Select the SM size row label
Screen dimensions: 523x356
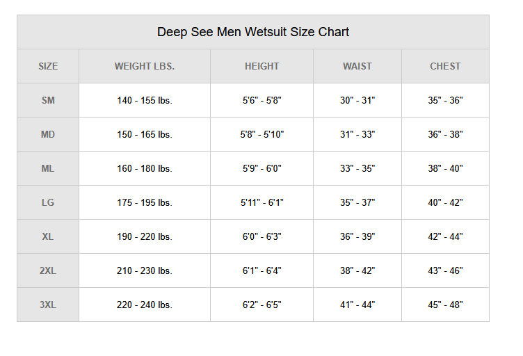click(48, 100)
